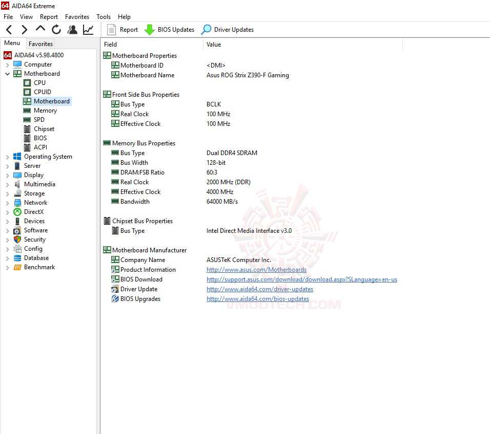
Task: Select the highlighted Motherboard subitem in tree
Action: (52, 101)
